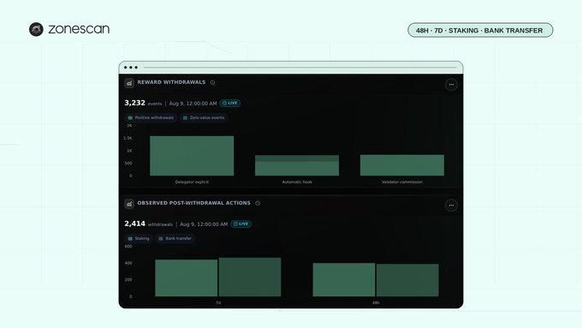Open the Observed Post-Withdrawal Actions panel chart icon
Screen dimensions: 582x328
tap(129, 204)
